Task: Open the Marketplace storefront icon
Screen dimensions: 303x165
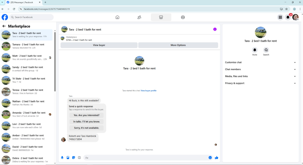Action: coord(161,17)
